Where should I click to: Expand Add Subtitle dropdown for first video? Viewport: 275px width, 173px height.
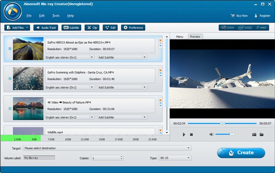pyautogui.click(x=144, y=57)
